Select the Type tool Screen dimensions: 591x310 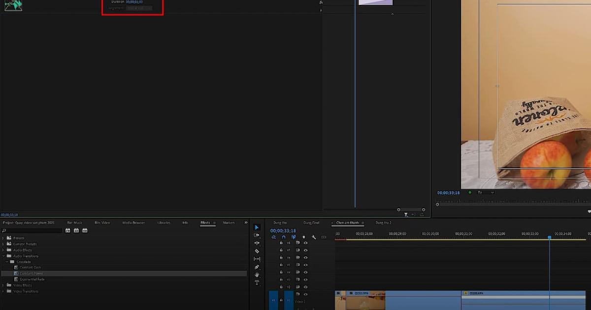pyautogui.click(x=257, y=283)
